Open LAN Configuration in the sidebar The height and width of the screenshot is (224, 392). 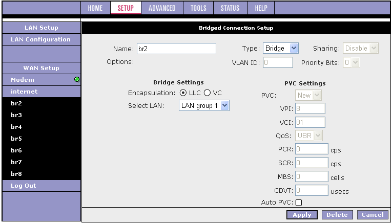pos(42,39)
